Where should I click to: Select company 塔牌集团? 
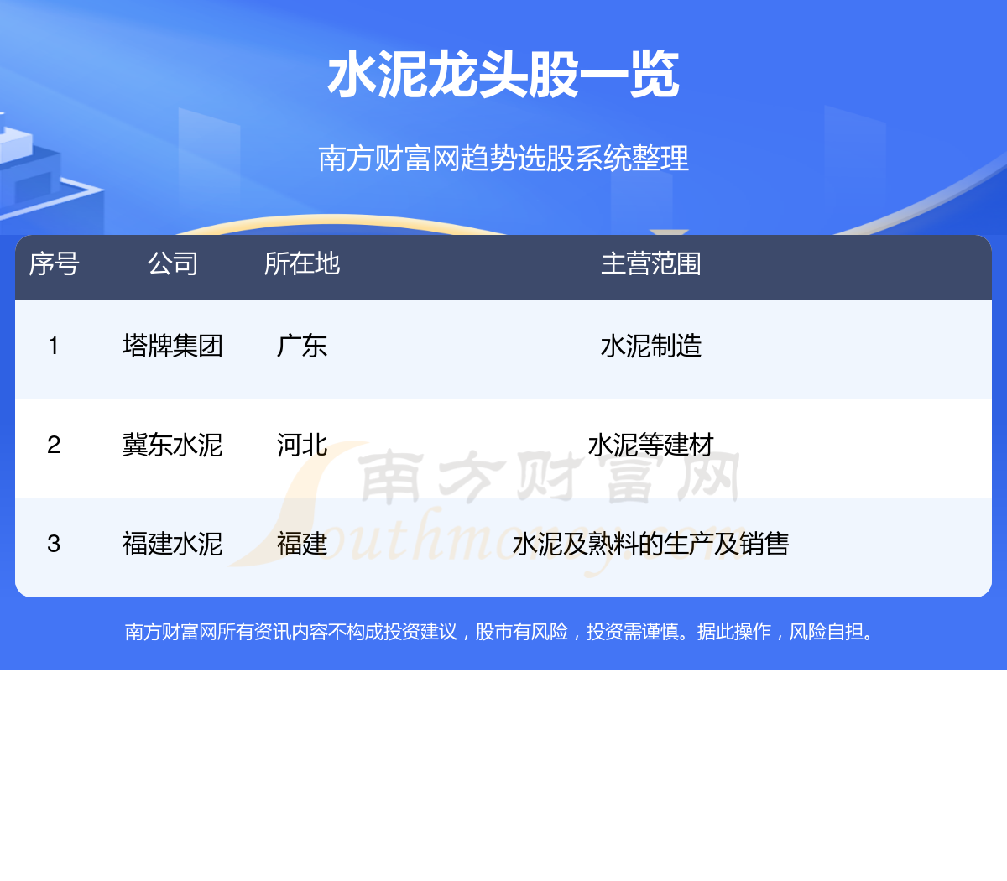pos(173,346)
